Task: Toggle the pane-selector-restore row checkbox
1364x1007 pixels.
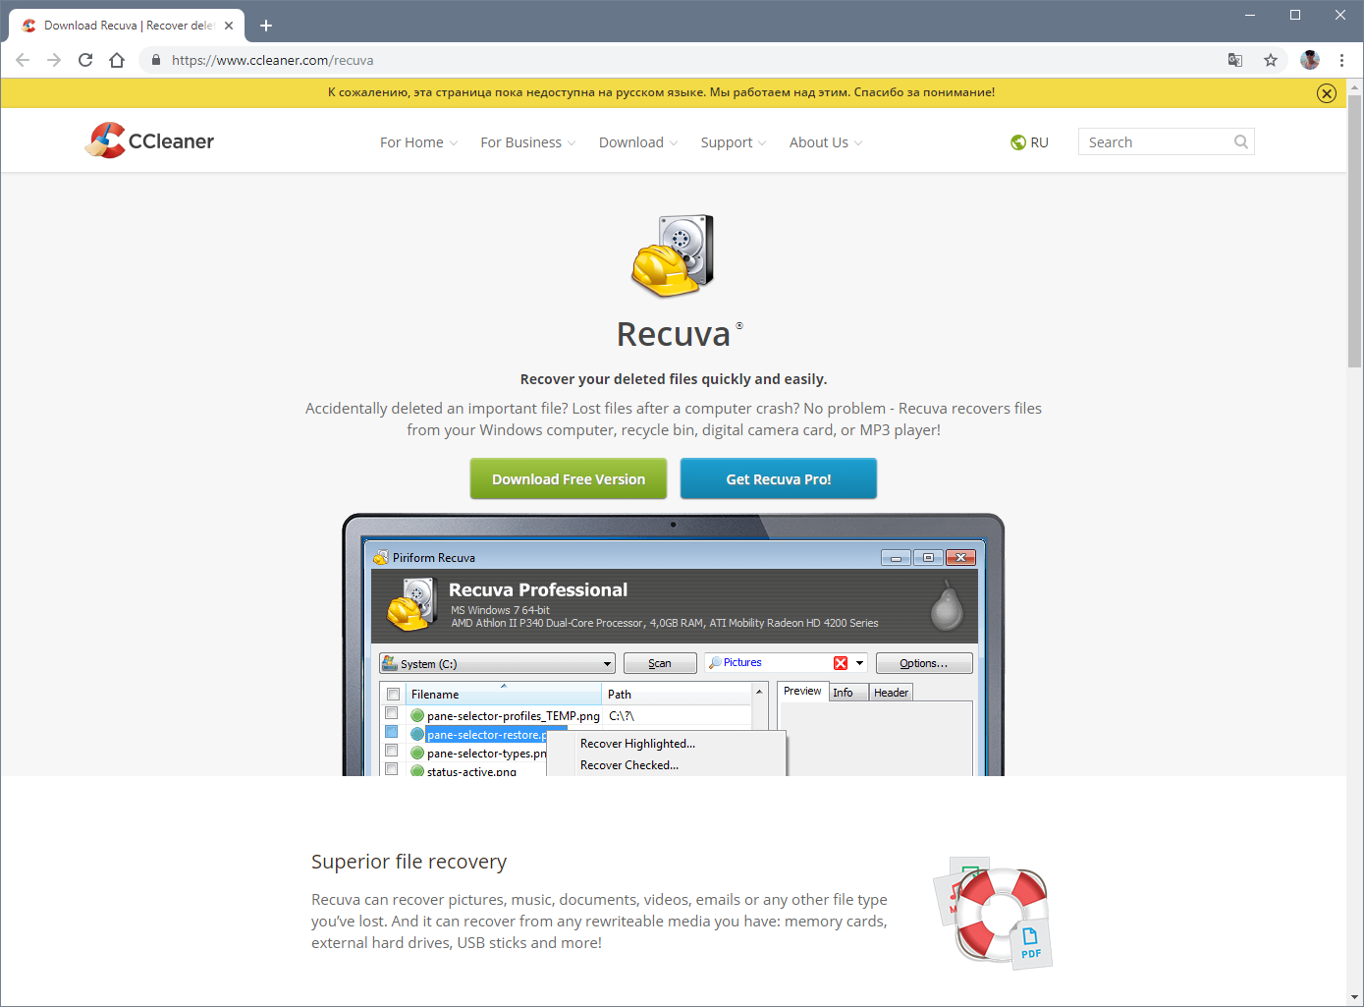Action: 392,733
